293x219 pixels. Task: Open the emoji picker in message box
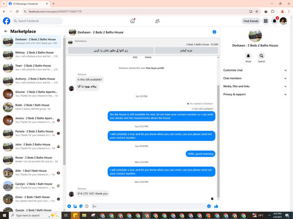[x=209, y=206]
